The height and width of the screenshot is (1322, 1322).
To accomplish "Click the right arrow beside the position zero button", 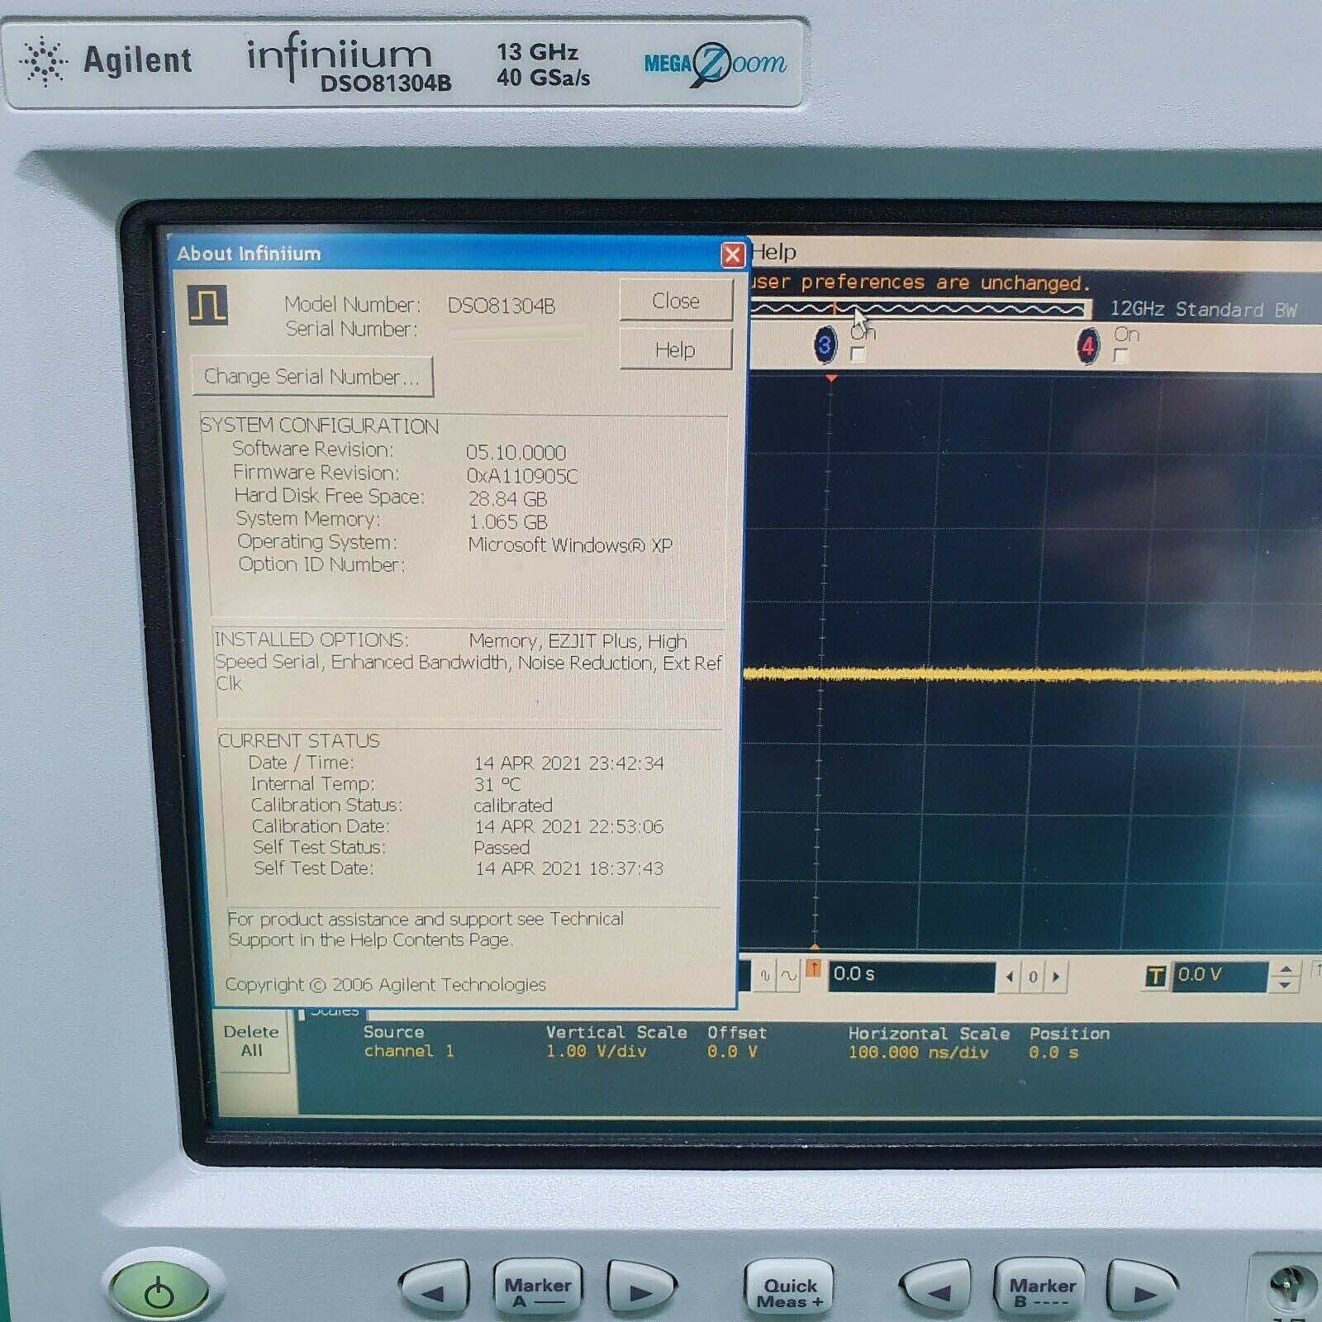I will pos(1056,977).
